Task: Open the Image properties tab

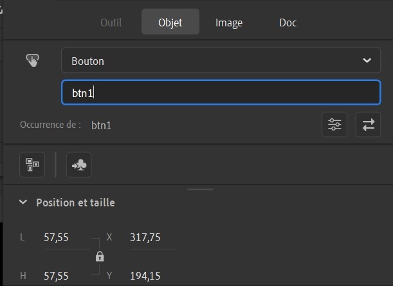Action: [x=229, y=22]
